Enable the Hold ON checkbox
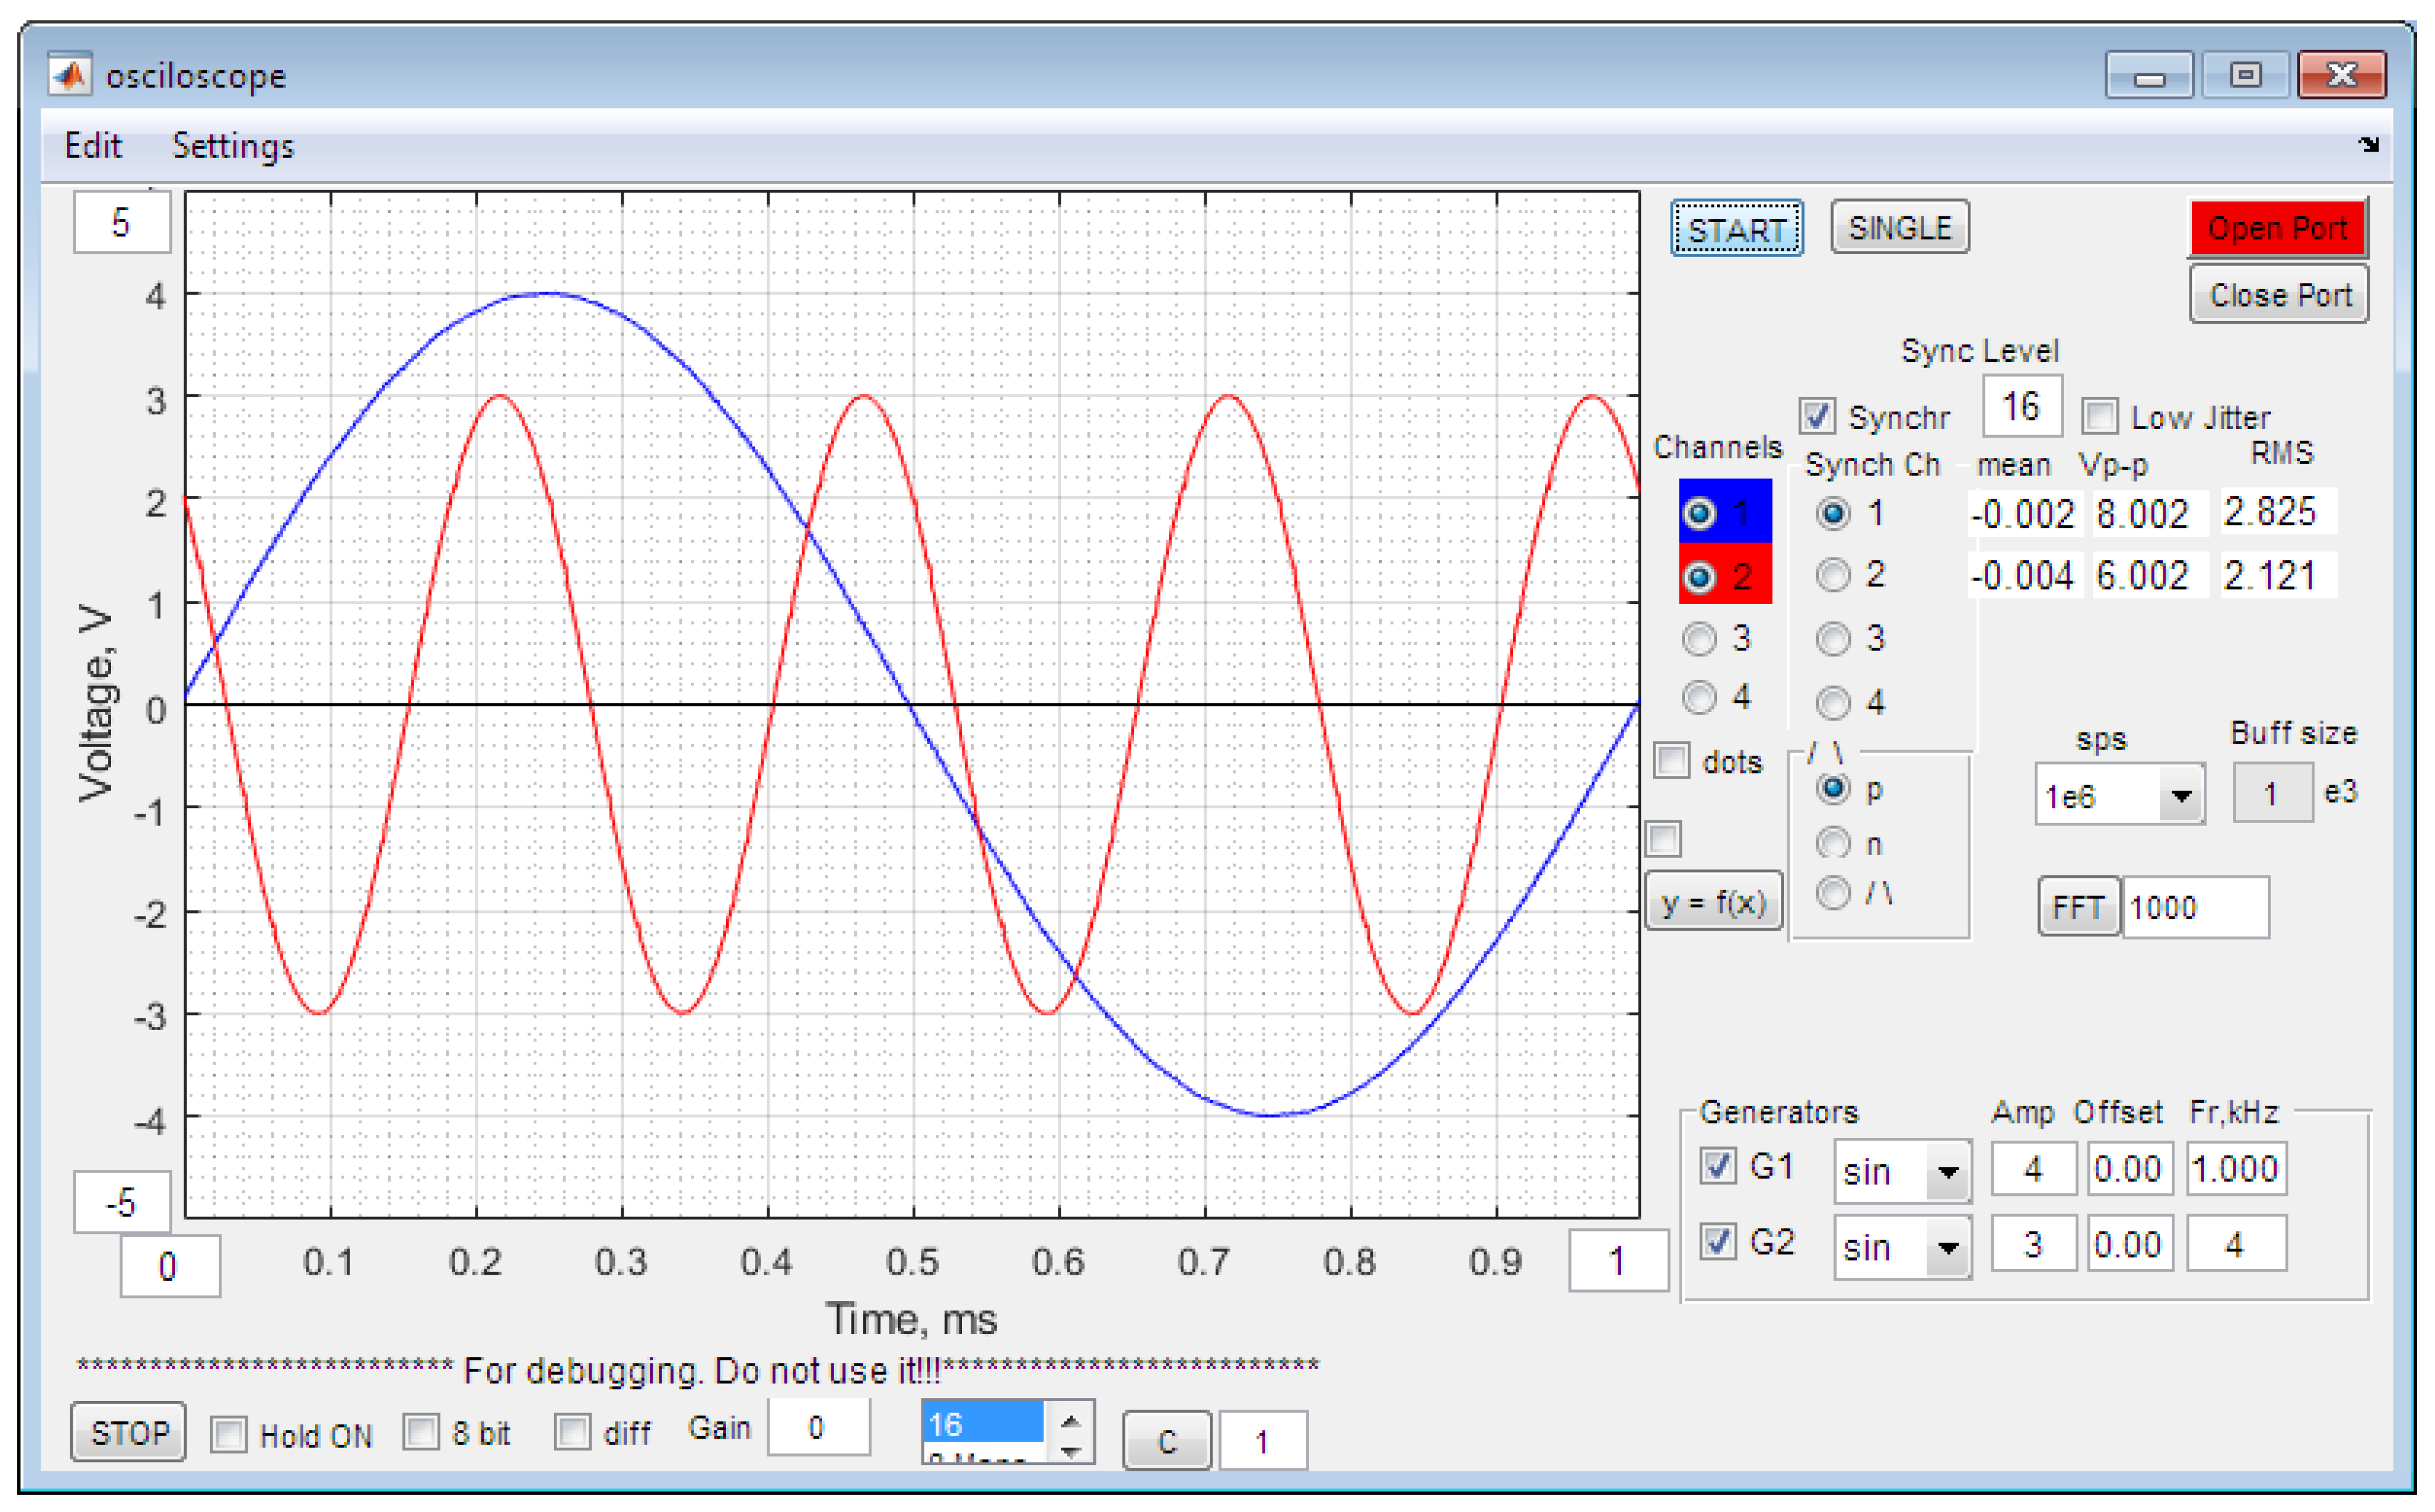Image resolution: width=2435 pixels, height=1512 pixels. [229, 1435]
